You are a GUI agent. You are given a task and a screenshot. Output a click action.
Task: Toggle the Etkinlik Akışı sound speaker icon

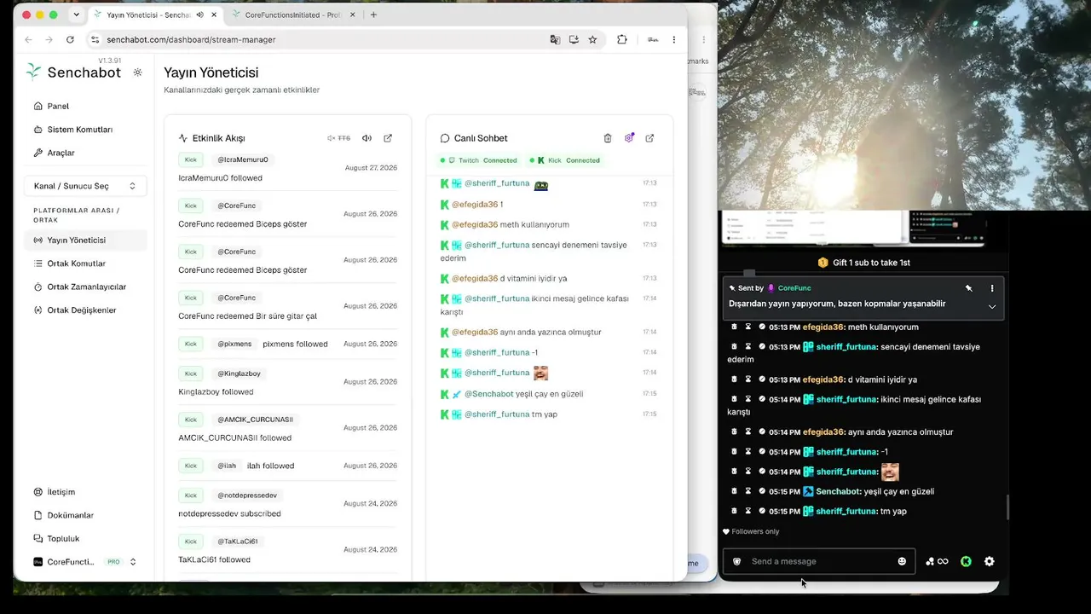pyautogui.click(x=367, y=138)
